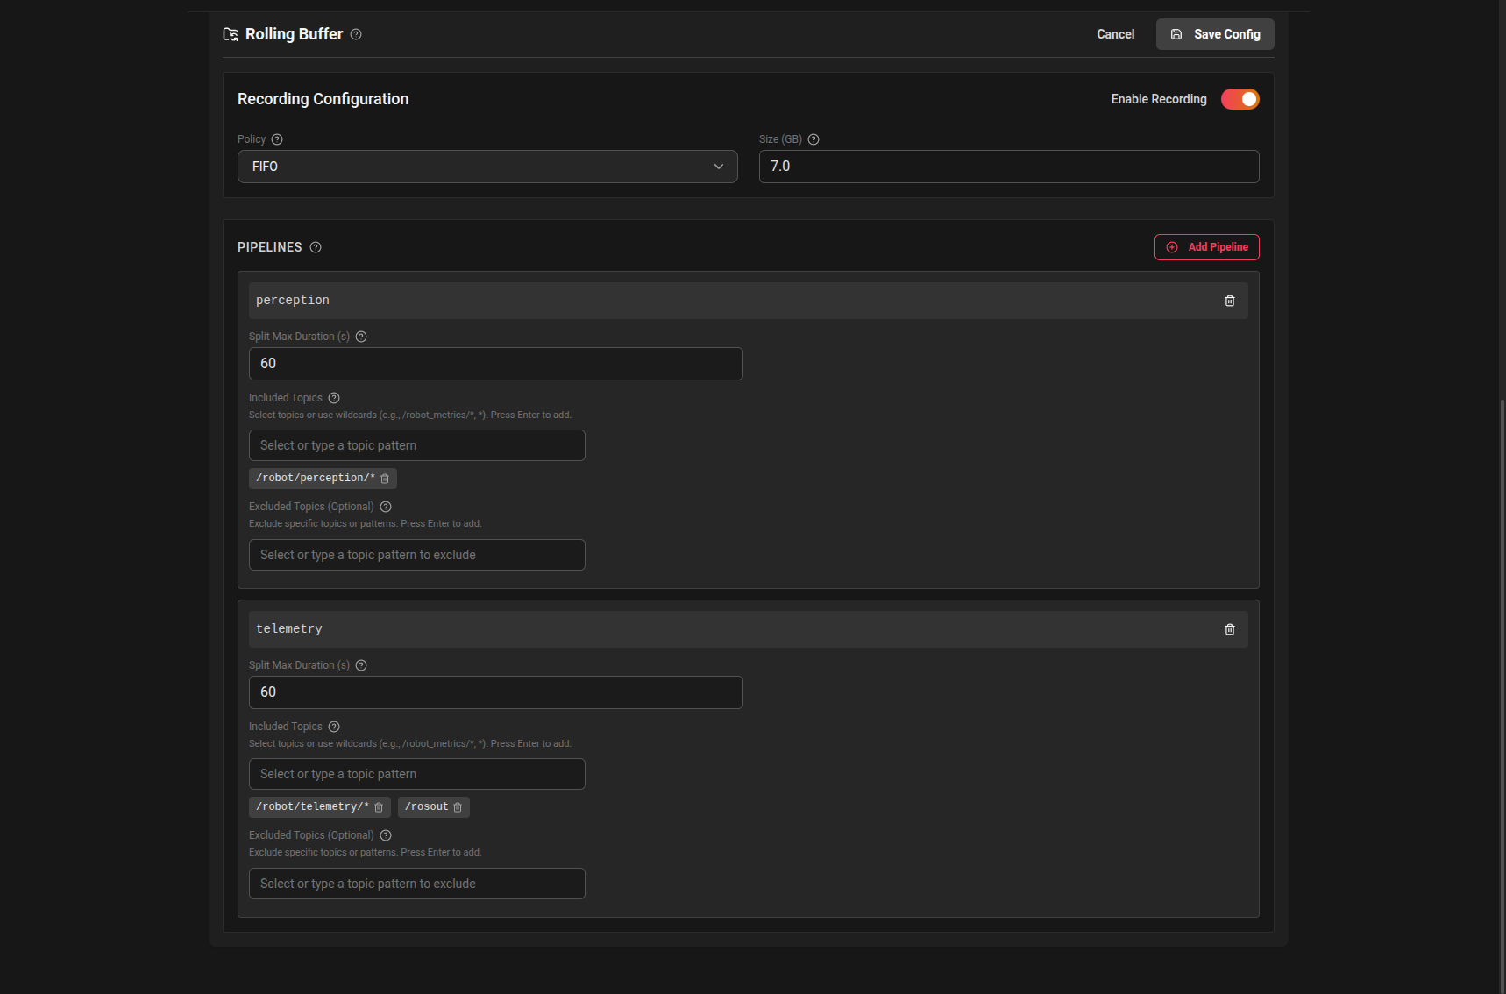
Task: Open the Policy field help tooltip
Action: 276,139
